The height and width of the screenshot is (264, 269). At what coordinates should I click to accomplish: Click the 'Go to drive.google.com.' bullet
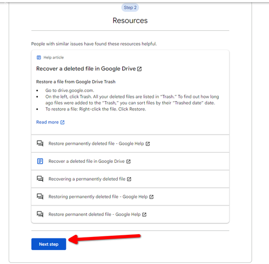tap(70, 90)
